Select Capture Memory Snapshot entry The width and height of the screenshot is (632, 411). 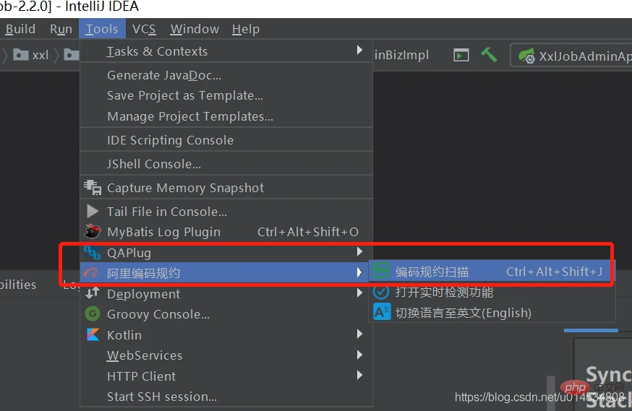[x=226, y=188]
